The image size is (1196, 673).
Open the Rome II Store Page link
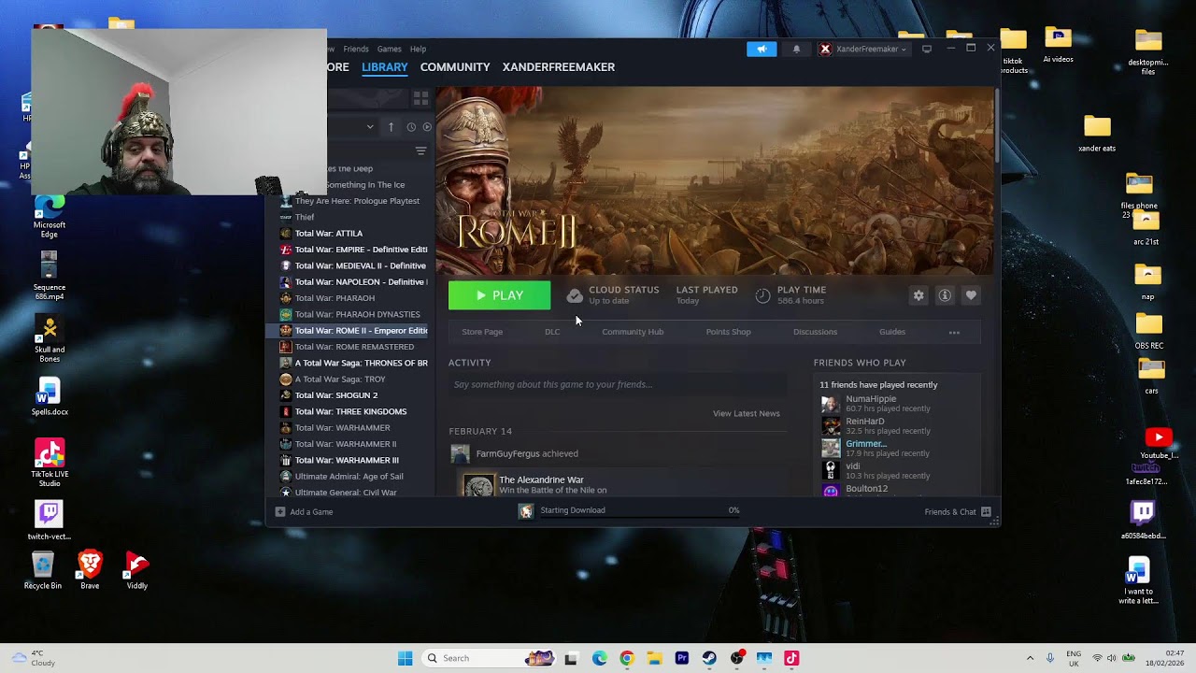482,332
